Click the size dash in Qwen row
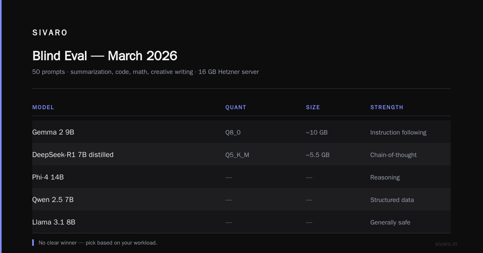The image size is (483, 253). tap(309, 200)
